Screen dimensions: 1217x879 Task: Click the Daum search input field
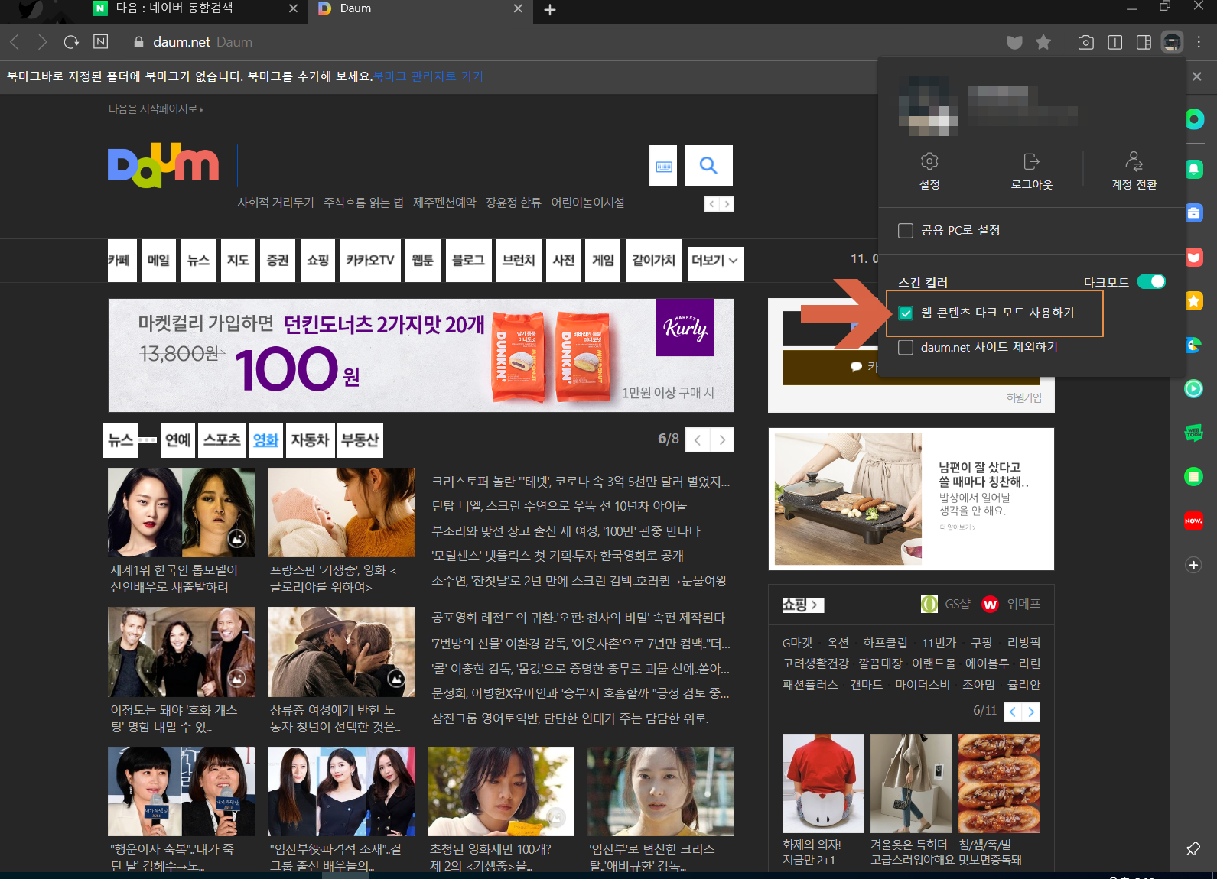(x=444, y=166)
